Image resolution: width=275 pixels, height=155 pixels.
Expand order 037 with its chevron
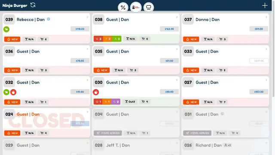(x=266, y=17)
